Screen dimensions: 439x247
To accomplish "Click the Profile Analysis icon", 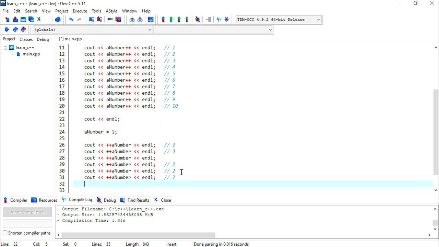I will point(219,20).
